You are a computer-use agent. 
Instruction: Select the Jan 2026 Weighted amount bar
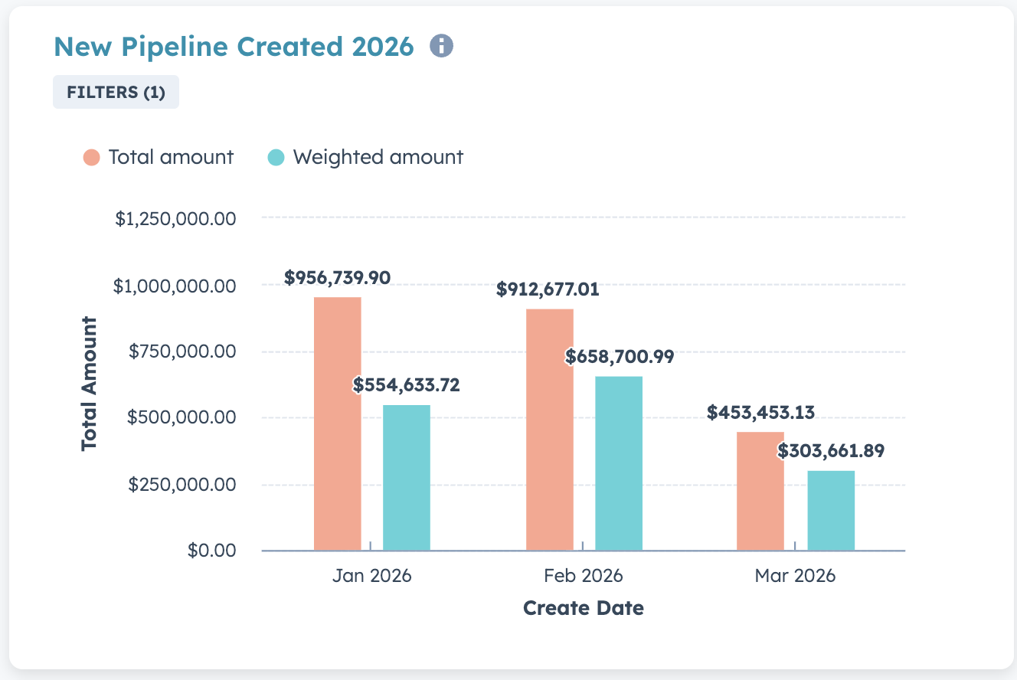pos(406,477)
